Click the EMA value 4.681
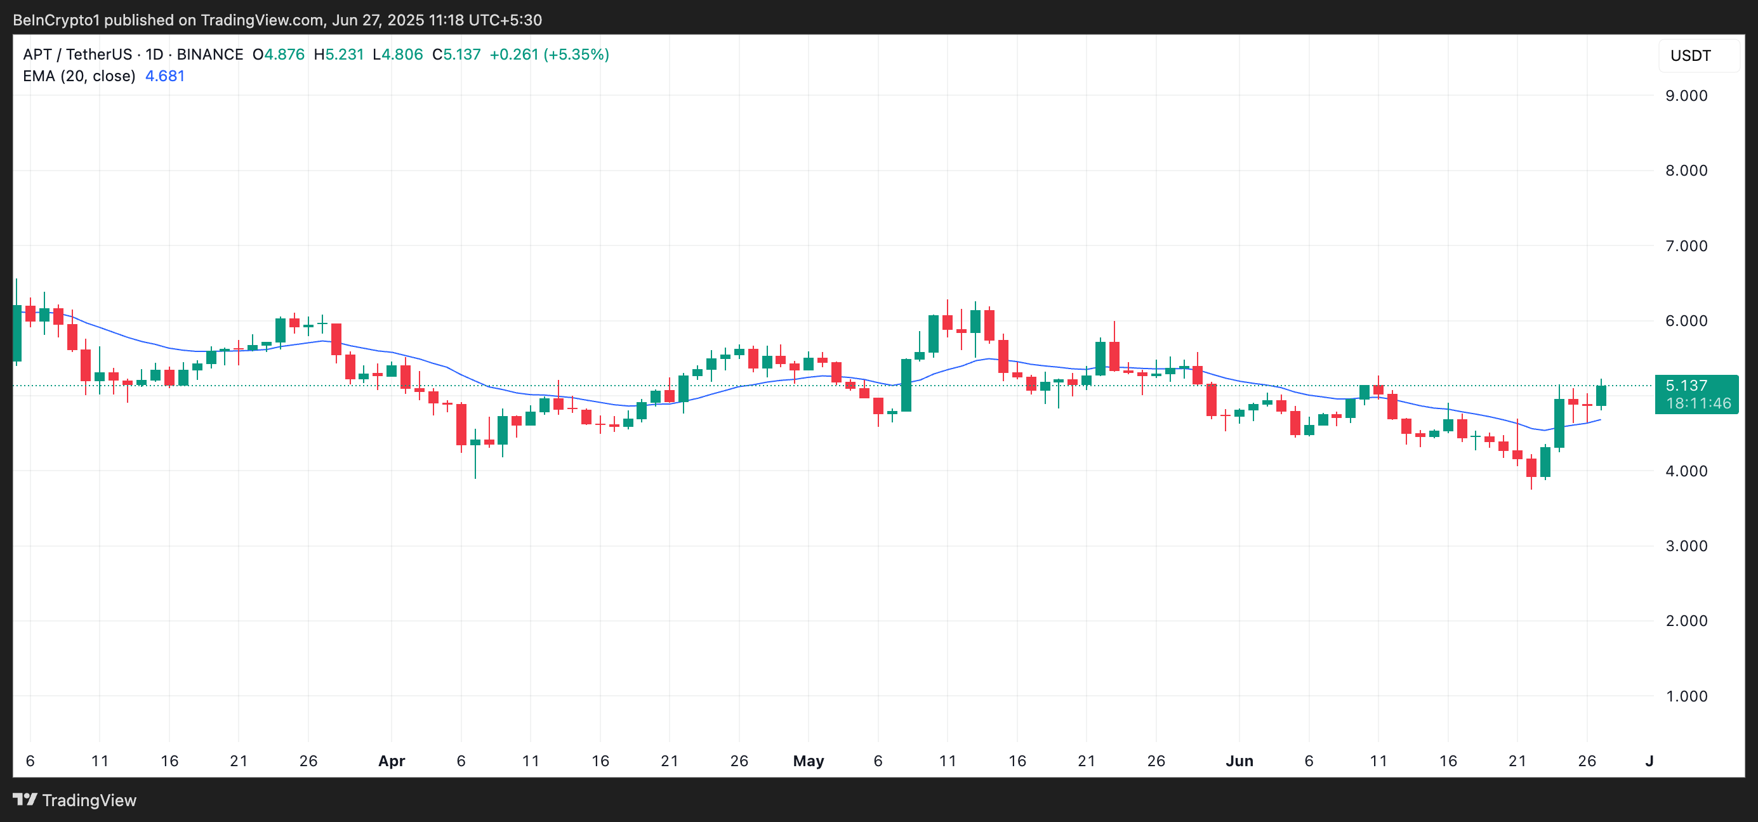This screenshot has height=822, width=1758. point(164,75)
